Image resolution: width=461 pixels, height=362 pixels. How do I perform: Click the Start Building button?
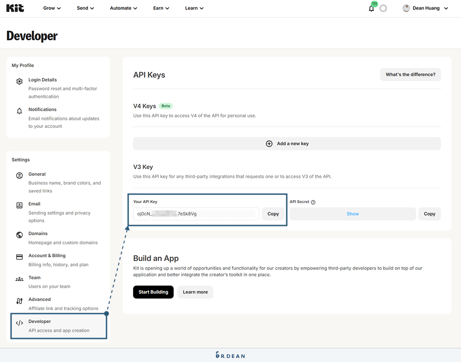153,292
